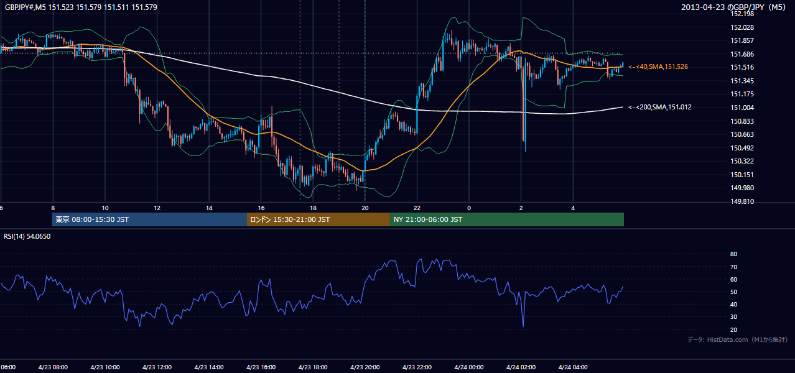The image size is (795, 373).
Task: Click the hour 12 label under the price chart
Action: tap(157, 208)
